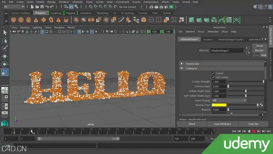This screenshot has width=273, height=154.
Task: Click the Presets button
Action: (x=260, y=50)
